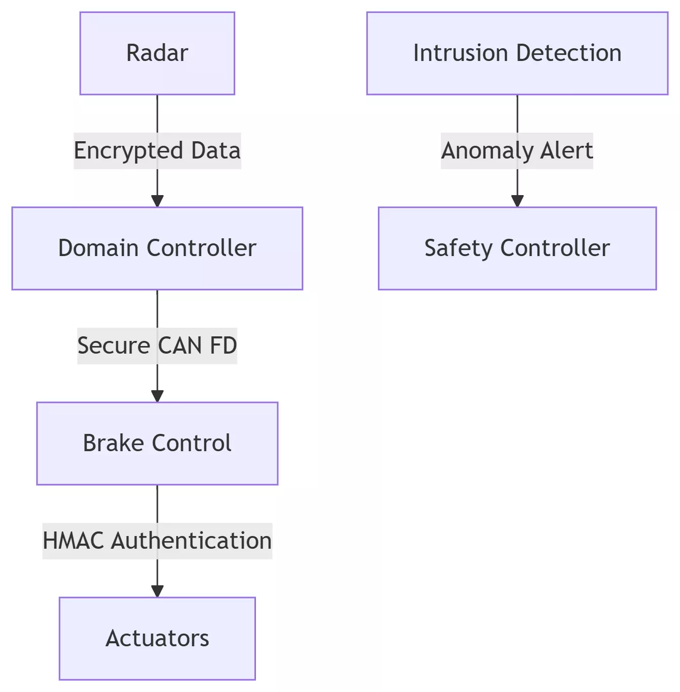680x692 pixels.
Task: Click the Anomaly Alert edge label
Action: [x=517, y=151]
